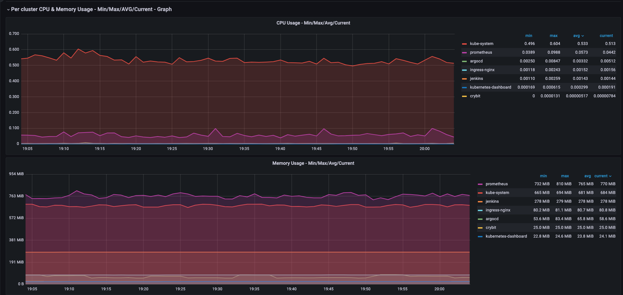Open the CPU Usage panel title menu

click(x=313, y=23)
